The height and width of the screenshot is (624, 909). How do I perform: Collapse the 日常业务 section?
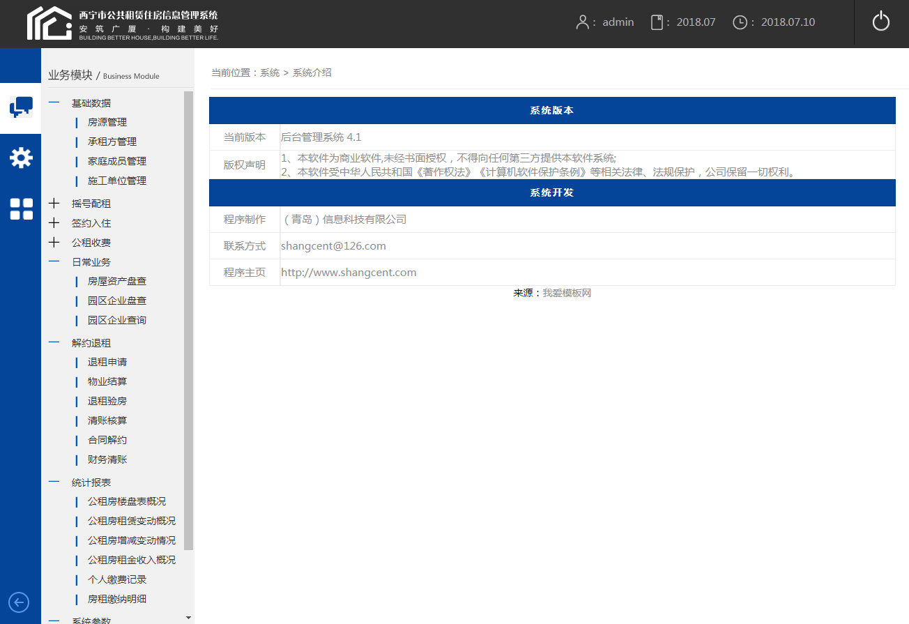(x=54, y=261)
